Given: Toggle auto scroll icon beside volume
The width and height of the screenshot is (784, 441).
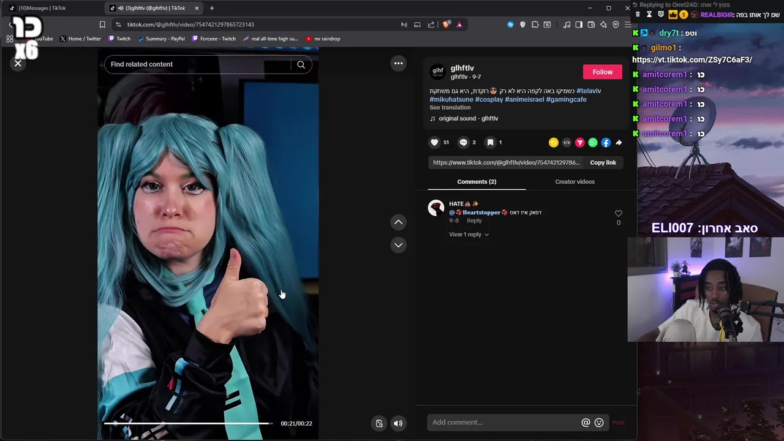Looking at the screenshot, I should coord(379,423).
